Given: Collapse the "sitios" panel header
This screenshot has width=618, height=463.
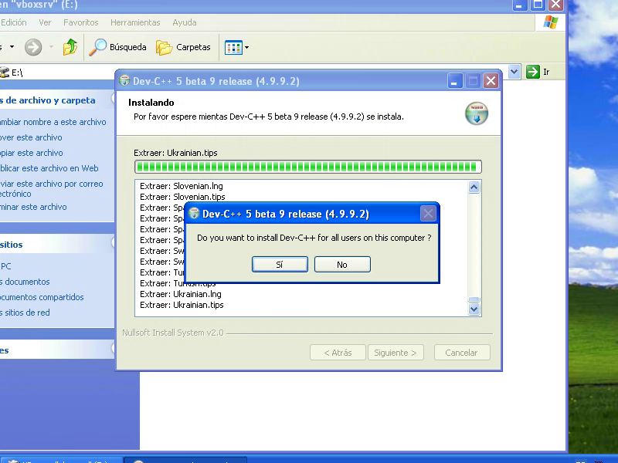Looking at the screenshot, I should coord(57,245).
